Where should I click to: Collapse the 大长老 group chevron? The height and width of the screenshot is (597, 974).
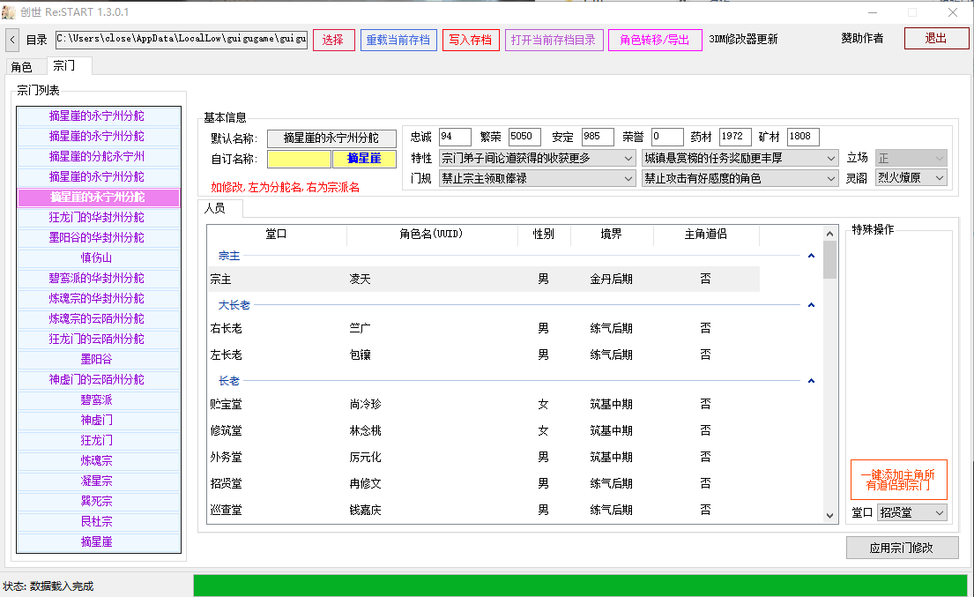(811, 305)
